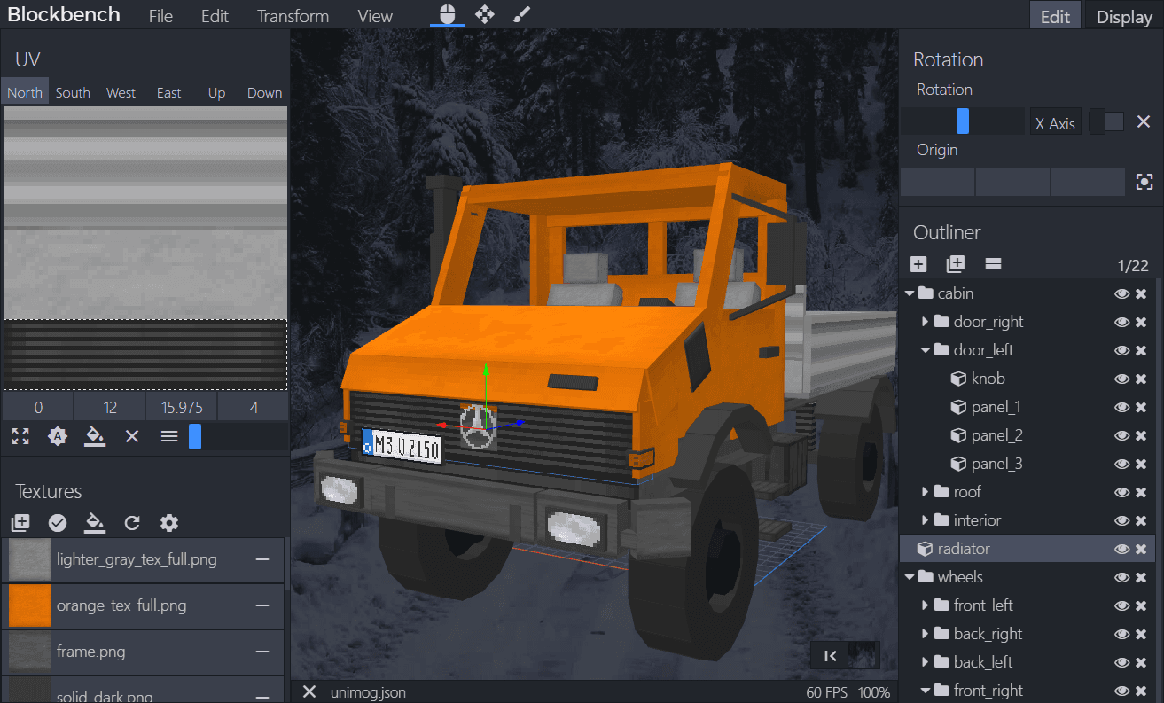
Task: Switch to Display mode
Action: [x=1123, y=17]
